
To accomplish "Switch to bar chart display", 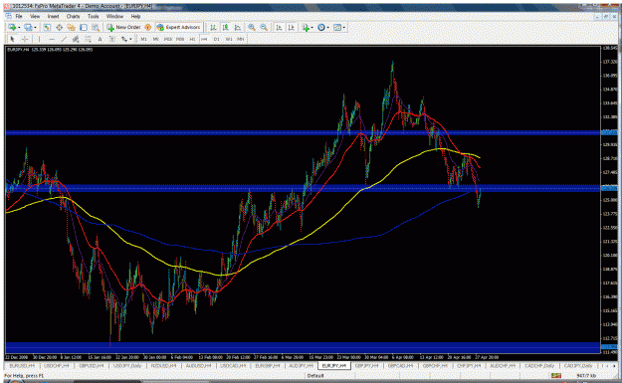I will (213, 27).
